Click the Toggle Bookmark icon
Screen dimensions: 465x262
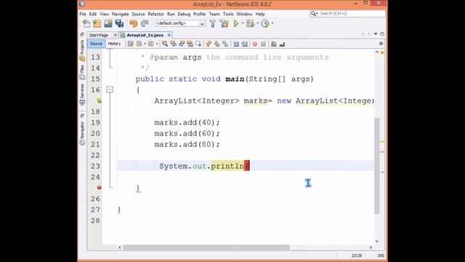(x=225, y=44)
